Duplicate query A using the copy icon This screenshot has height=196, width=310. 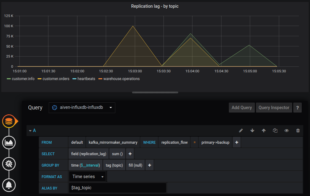click(275, 130)
